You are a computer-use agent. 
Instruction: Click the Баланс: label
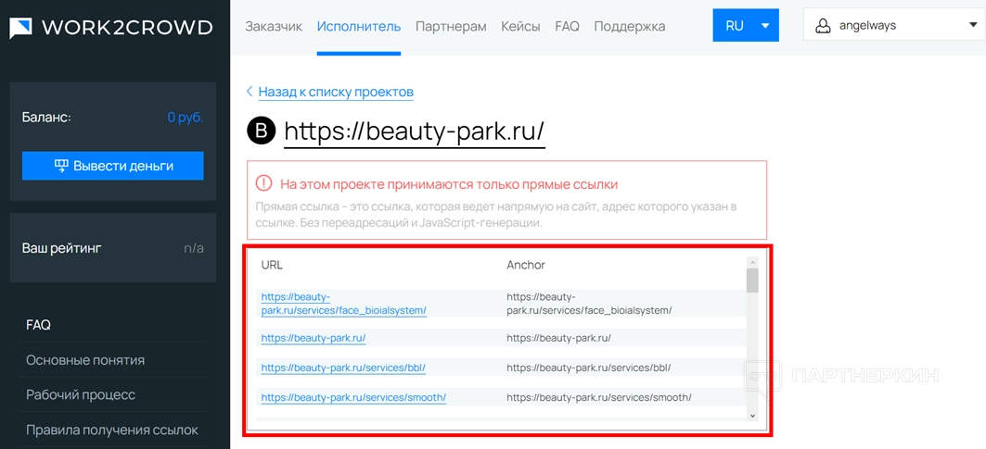pos(46,118)
